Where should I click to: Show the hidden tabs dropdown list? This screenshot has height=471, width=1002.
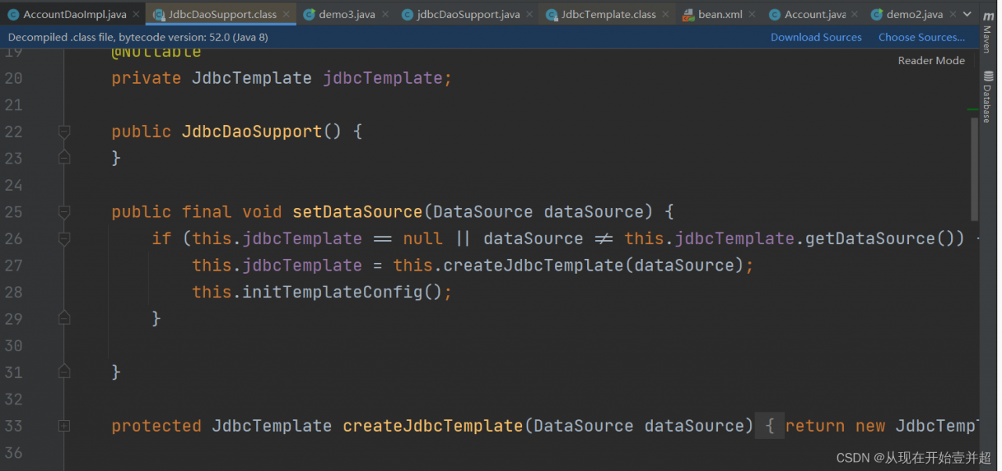968,15
